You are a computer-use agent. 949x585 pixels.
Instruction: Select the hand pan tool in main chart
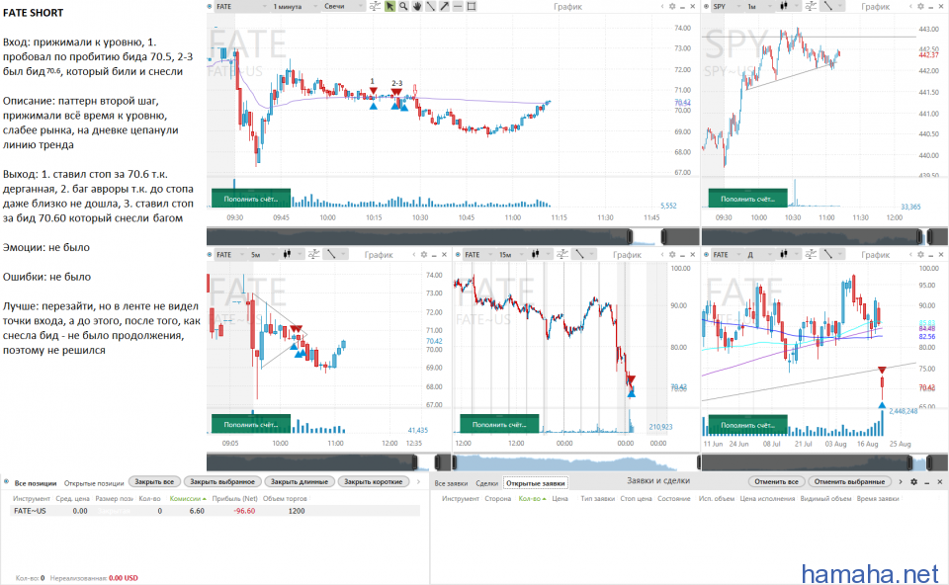tap(417, 6)
